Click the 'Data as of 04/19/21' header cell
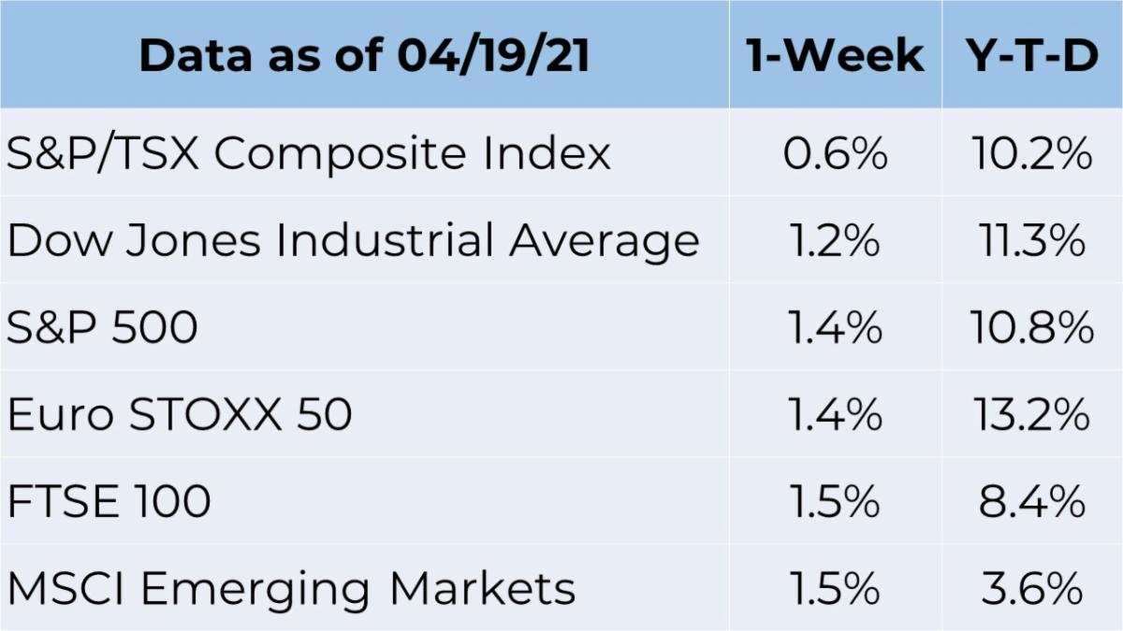Viewport: 1123px width, 631px height. pos(365,56)
